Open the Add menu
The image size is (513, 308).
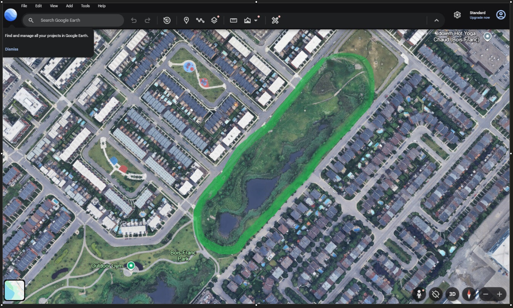[x=69, y=6]
